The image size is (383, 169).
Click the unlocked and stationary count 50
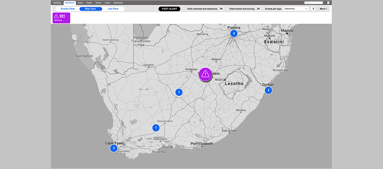pyautogui.click(x=221, y=9)
